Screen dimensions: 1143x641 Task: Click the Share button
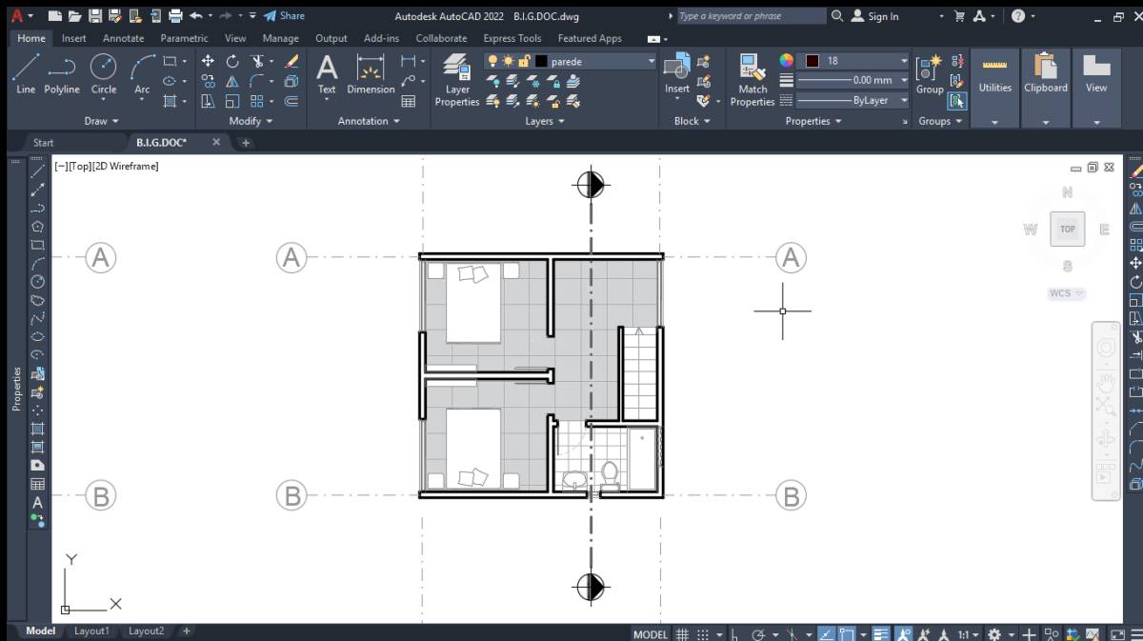(x=284, y=16)
